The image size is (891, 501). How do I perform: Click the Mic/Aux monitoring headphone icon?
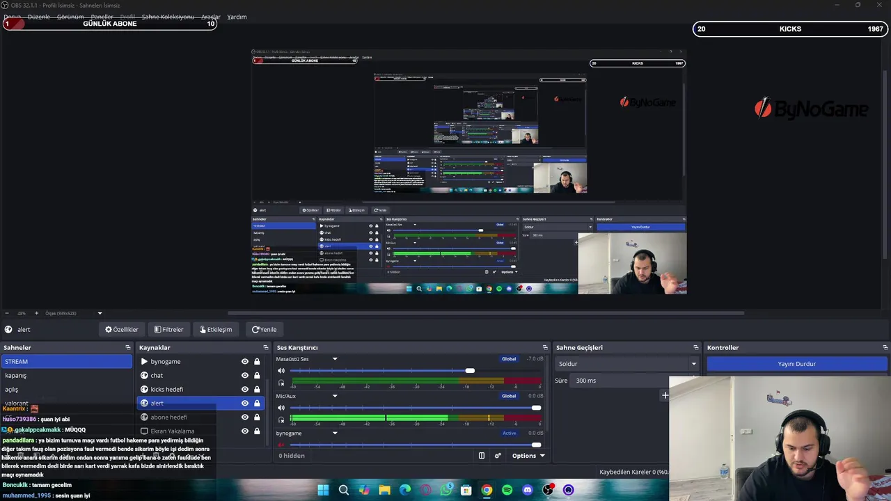281,420
